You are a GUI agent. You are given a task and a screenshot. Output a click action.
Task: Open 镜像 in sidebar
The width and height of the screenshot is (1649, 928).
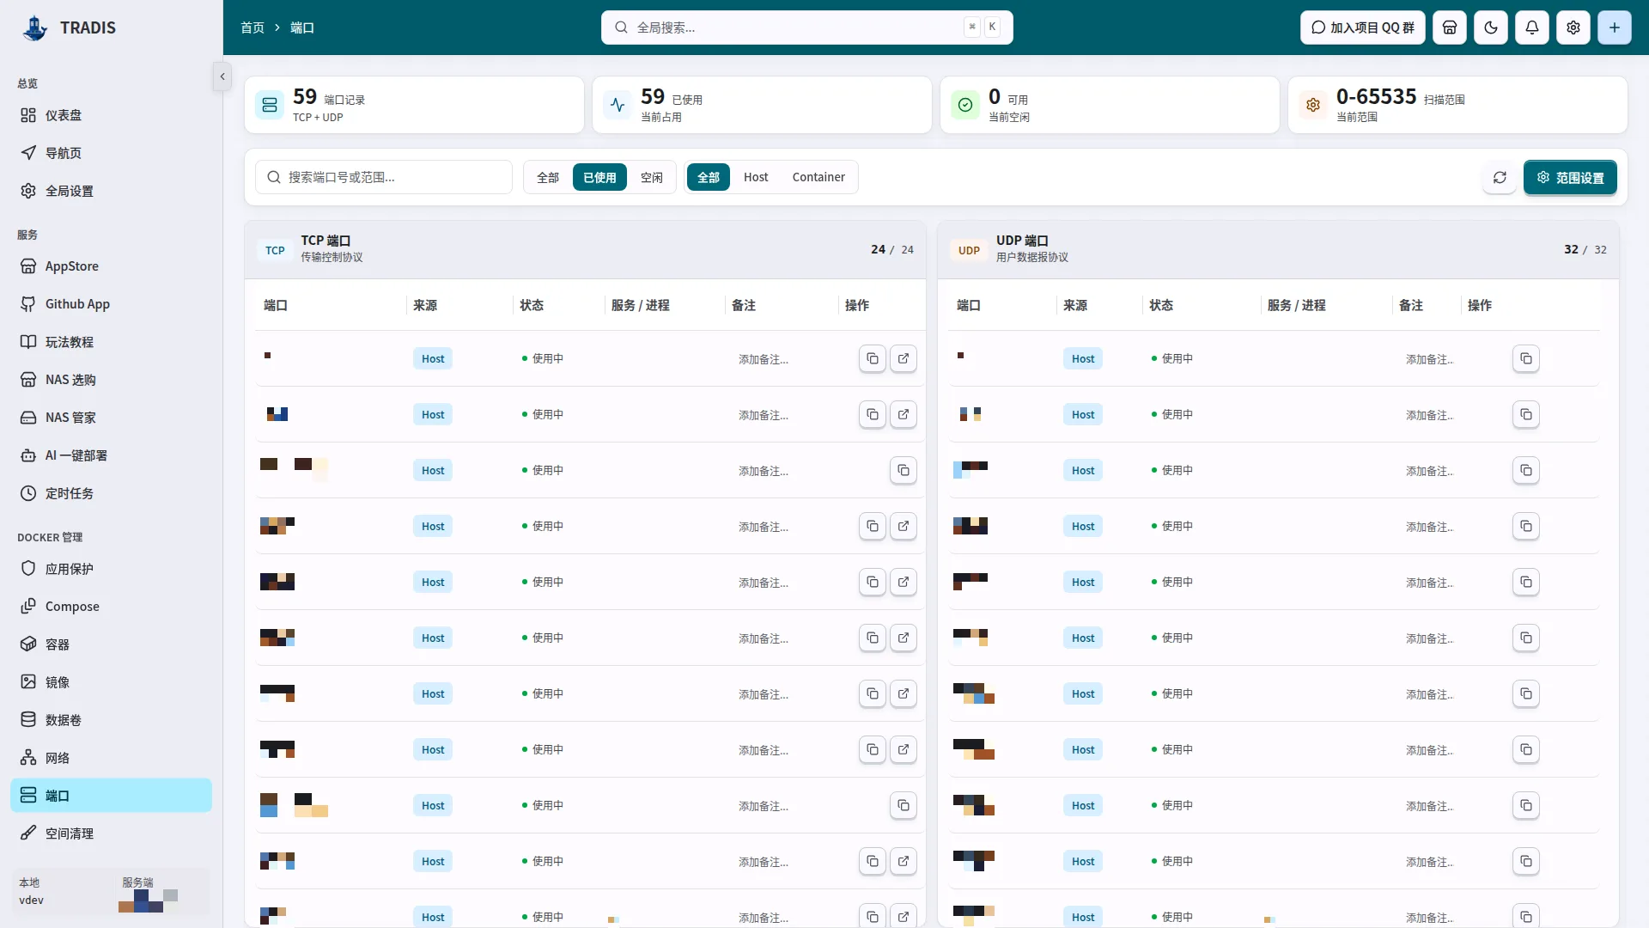(x=111, y=682)
